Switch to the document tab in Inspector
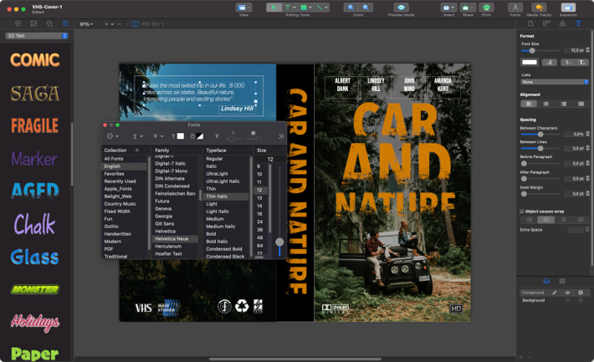The image size is (594, 362). point(530,23)
